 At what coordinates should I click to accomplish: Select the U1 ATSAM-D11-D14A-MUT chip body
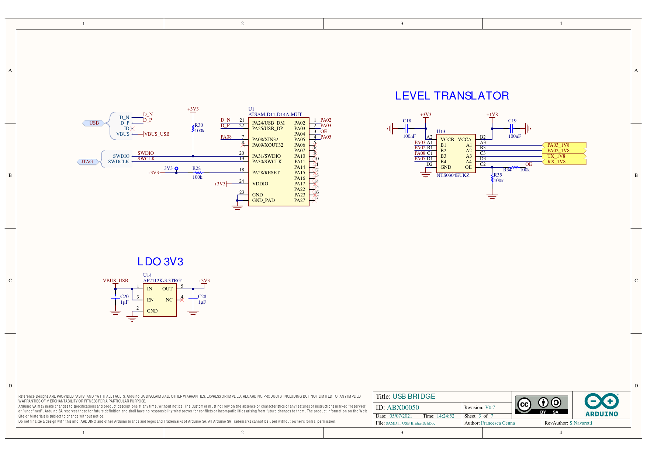pyautogui.click(x=278, y=162)
